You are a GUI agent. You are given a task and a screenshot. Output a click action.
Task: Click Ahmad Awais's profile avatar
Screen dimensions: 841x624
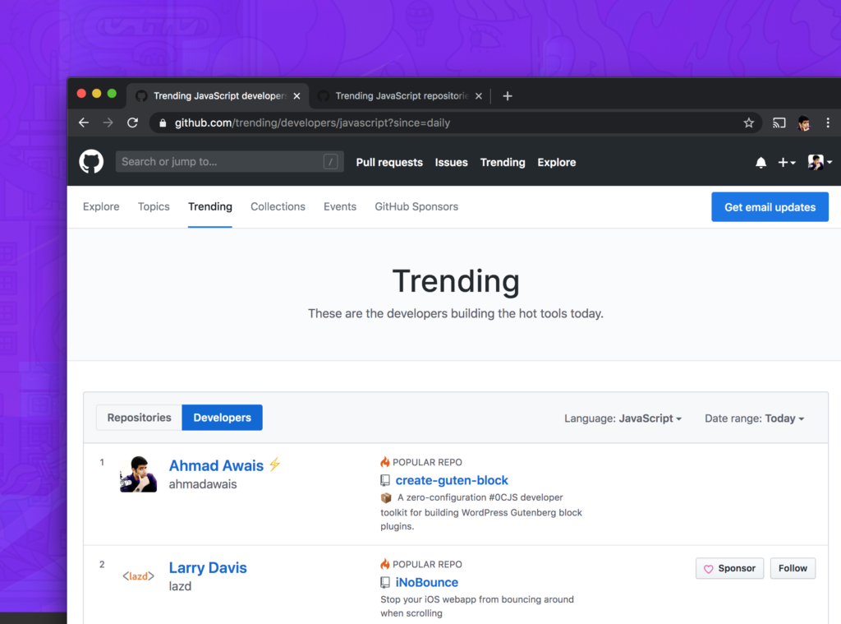tap(138, 474)
